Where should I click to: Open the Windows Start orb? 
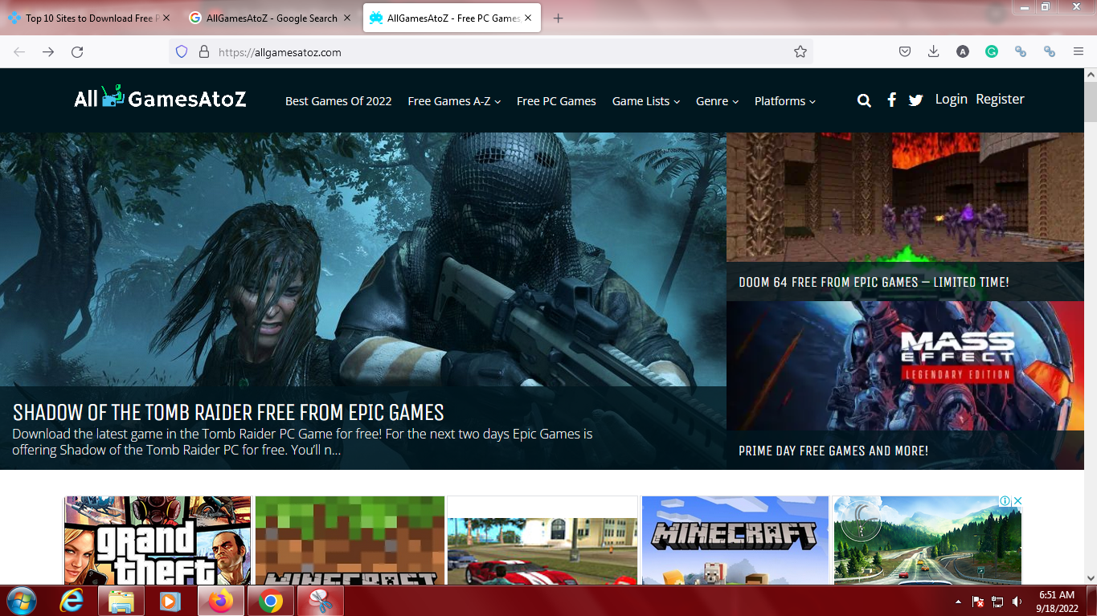[21, 601]
